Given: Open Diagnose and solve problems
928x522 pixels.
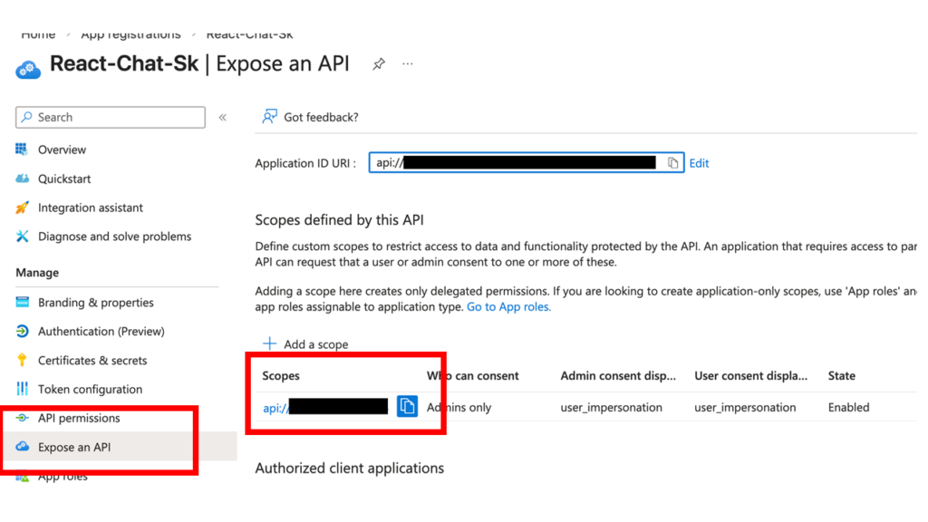Looking at the screenshot, I should [x=114, y=237].
